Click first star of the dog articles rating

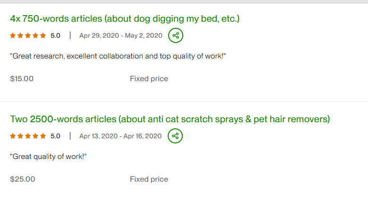pos(13,35)
